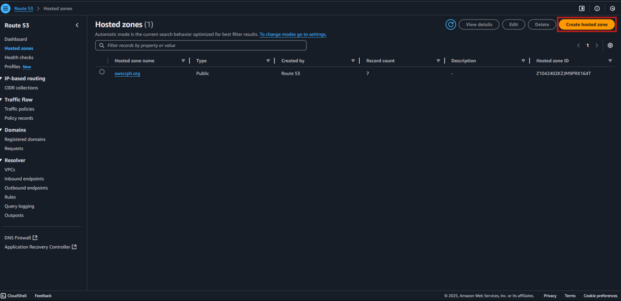Go to next page arrow
The image size is (621, 301).
[597, 45]
